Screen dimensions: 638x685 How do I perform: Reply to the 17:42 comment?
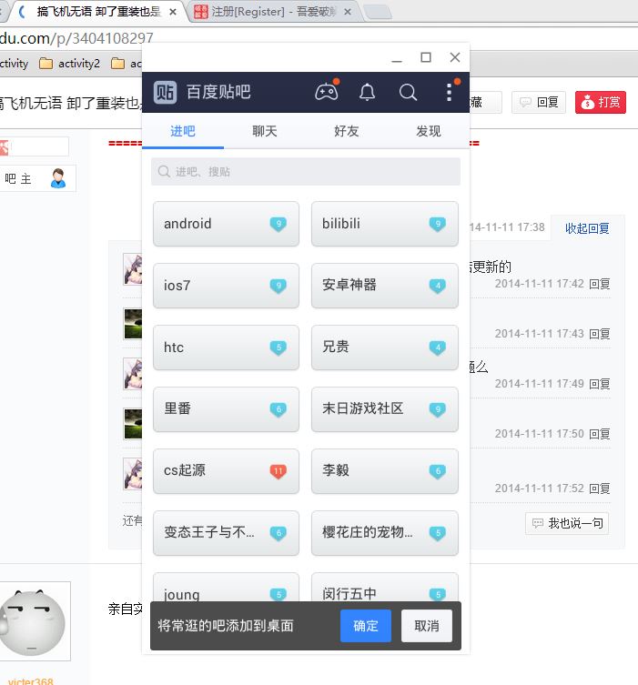[599, 284]
